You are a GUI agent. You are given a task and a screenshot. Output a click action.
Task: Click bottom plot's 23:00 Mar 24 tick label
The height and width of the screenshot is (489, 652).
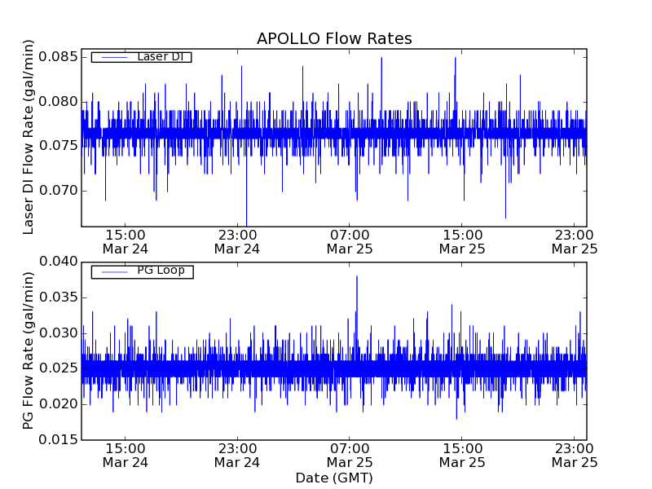[237, 456]
